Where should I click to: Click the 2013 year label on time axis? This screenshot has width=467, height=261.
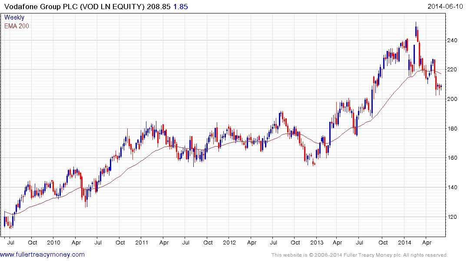tap(317, 242)
